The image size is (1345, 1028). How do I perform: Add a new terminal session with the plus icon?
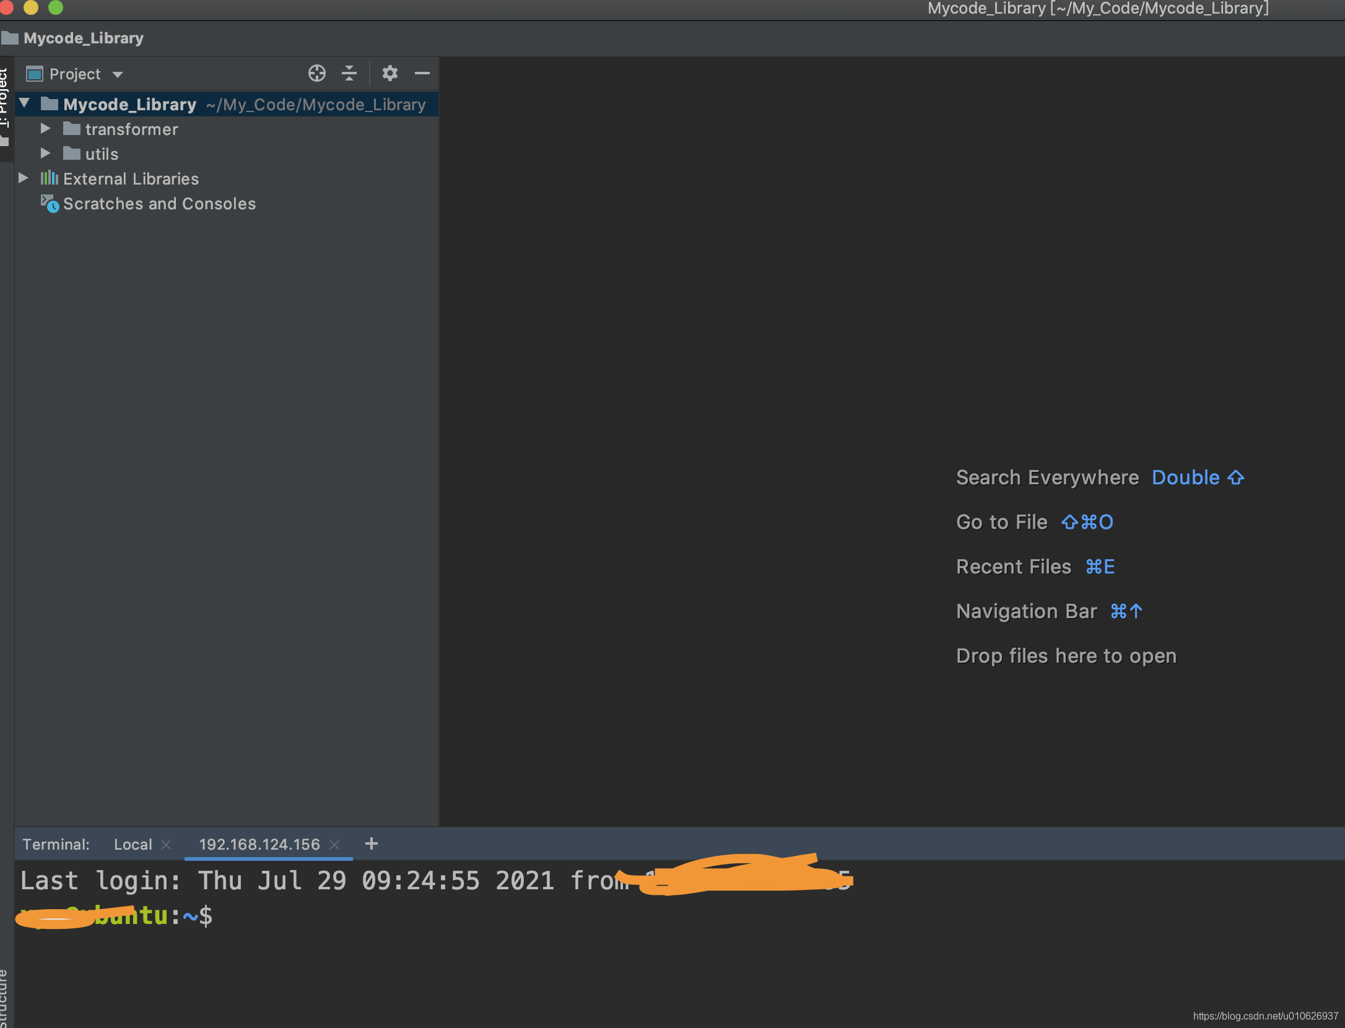click(x=371, y=844)
